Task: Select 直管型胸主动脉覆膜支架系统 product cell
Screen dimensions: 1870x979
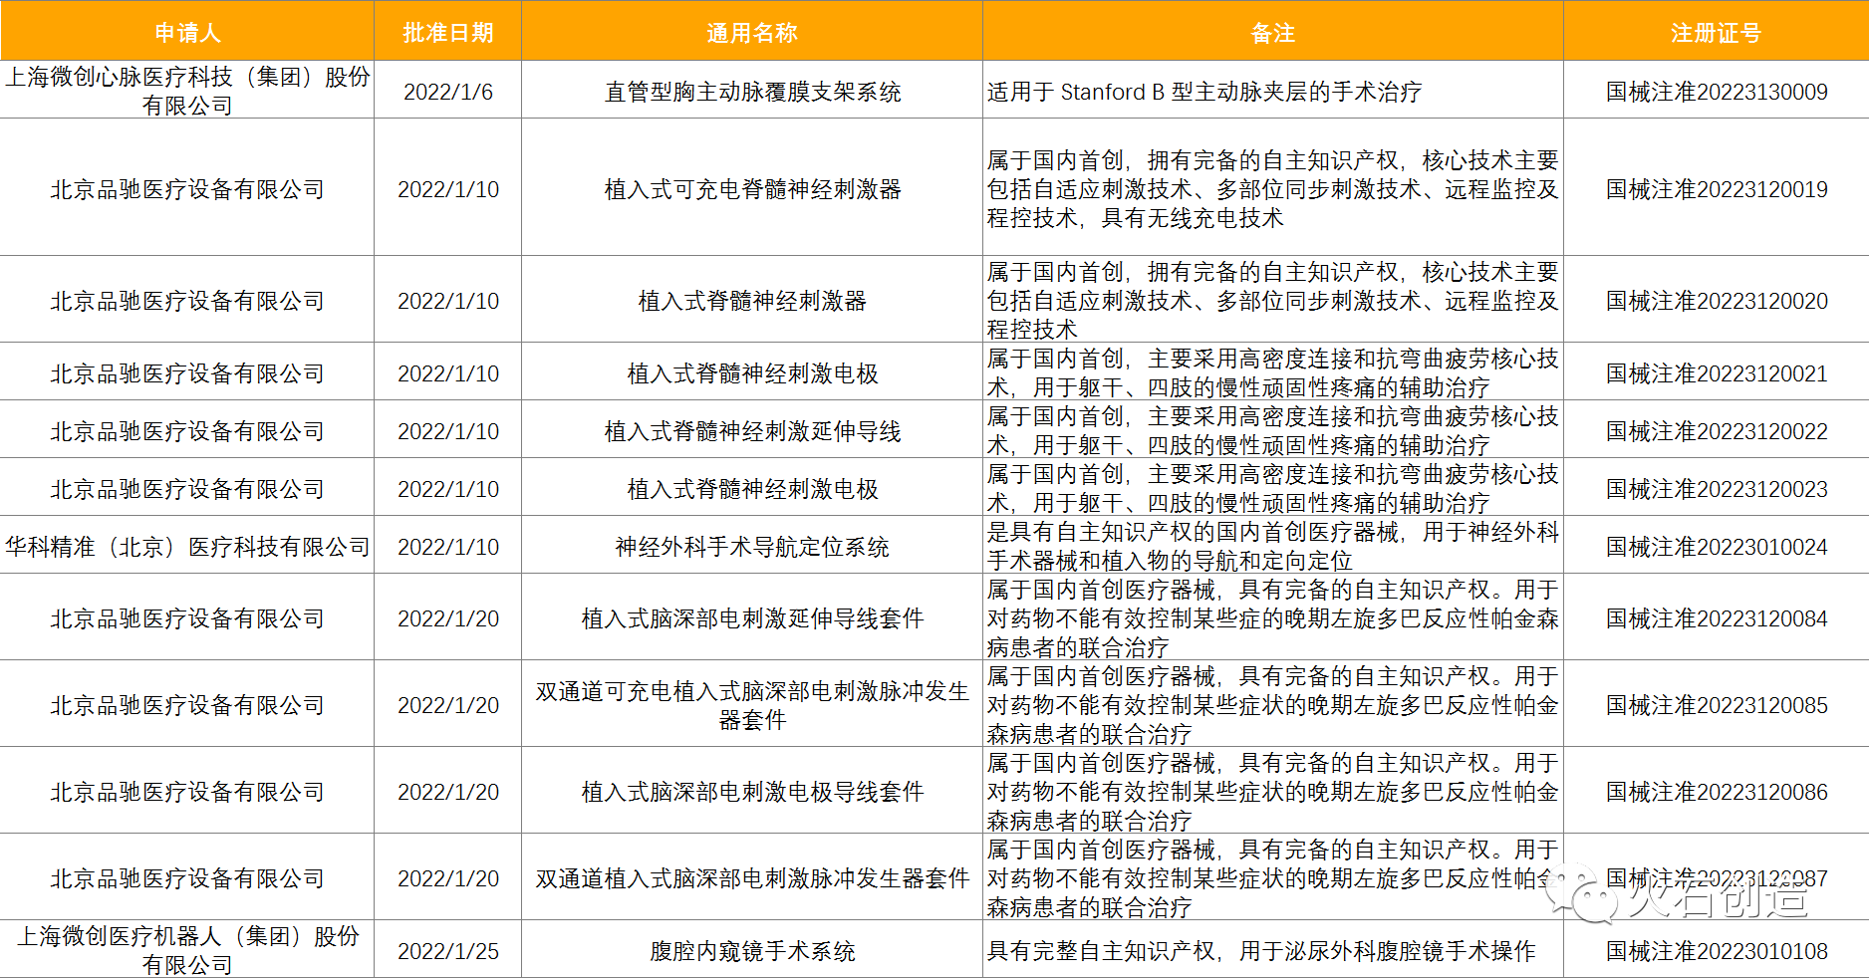Action: tap(751, 92)
